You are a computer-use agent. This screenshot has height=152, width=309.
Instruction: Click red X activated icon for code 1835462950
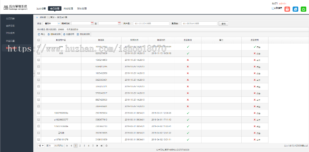click(187, 73)
